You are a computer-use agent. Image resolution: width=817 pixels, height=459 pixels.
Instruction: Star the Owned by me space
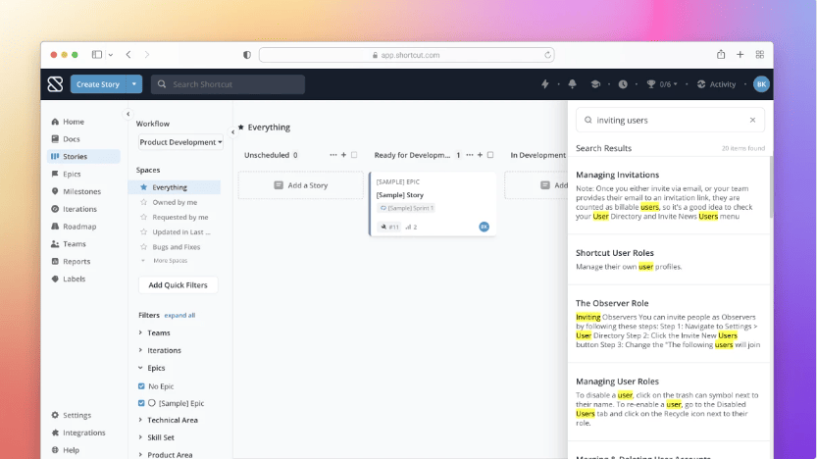point(144,202)
